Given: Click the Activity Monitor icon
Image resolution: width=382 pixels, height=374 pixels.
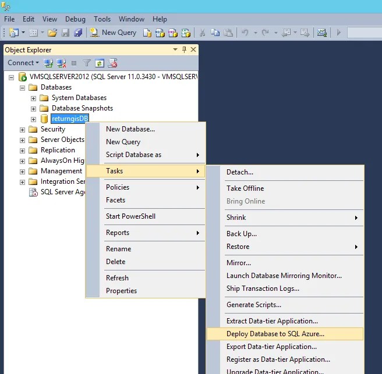Looking at the screenshot, I should tap(321, 33).
